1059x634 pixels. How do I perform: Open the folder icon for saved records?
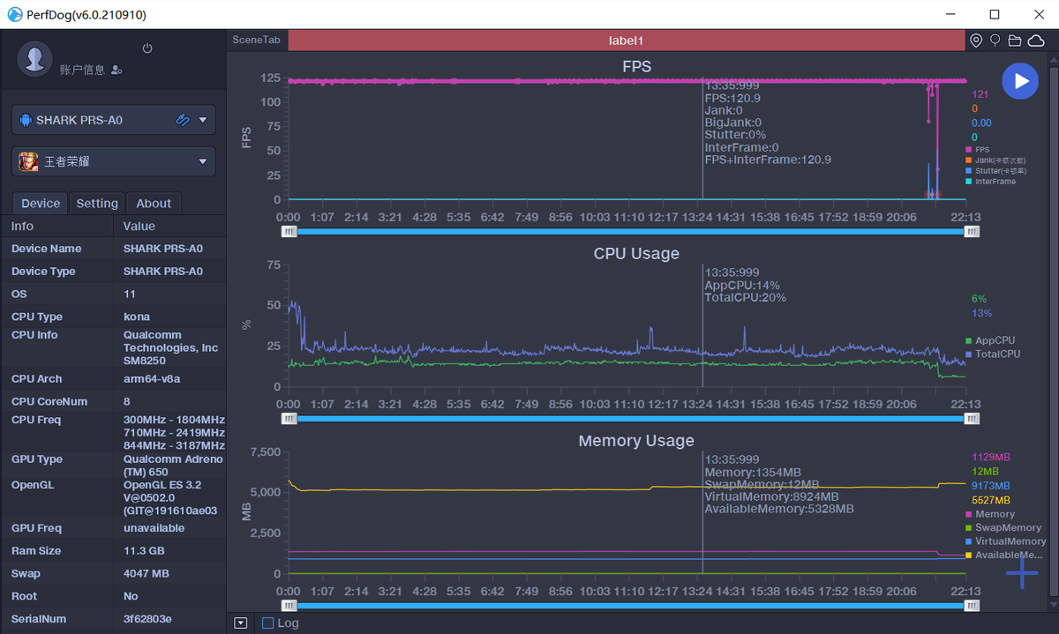(x=1015, y=41)
